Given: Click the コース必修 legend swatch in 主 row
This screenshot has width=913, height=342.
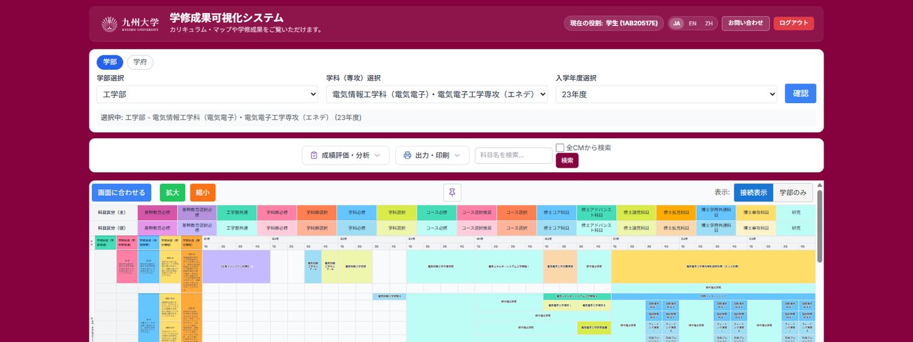Looking at the screenshot, I should click(x=436, y=212).
